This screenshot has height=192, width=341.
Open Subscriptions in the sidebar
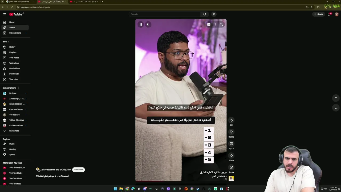tap(15, 33)
